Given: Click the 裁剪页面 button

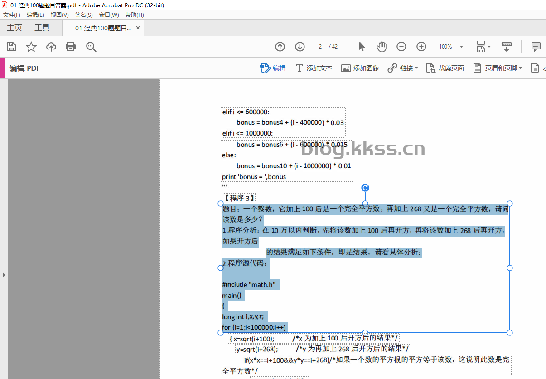Looking at the screenshot, I should click(x=445, y=68).
